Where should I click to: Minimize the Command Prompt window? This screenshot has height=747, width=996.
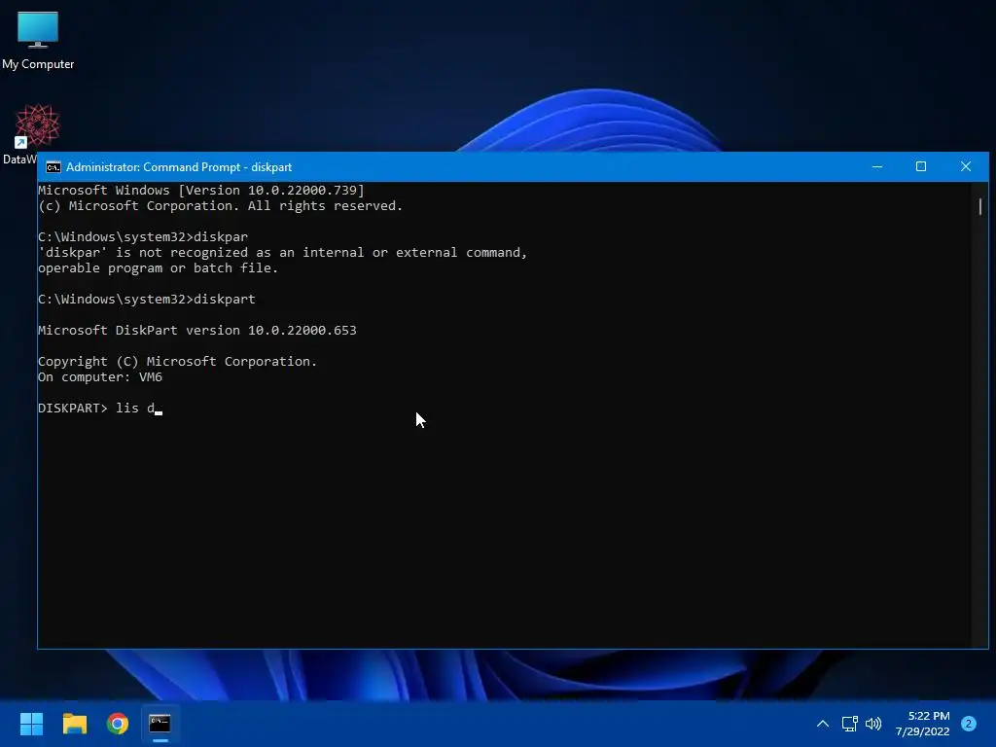877,167
